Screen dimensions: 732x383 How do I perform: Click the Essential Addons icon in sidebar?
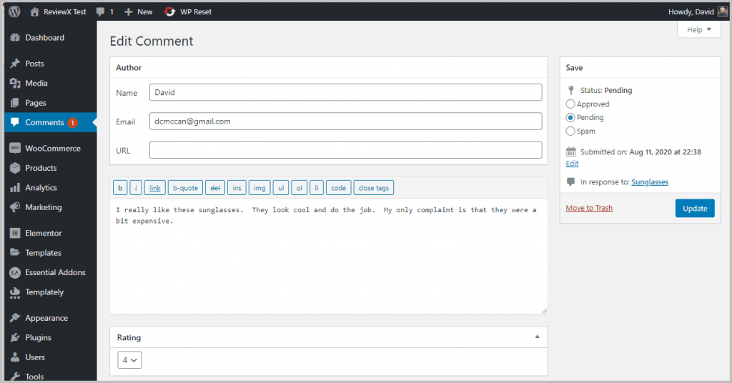[15, 272]
